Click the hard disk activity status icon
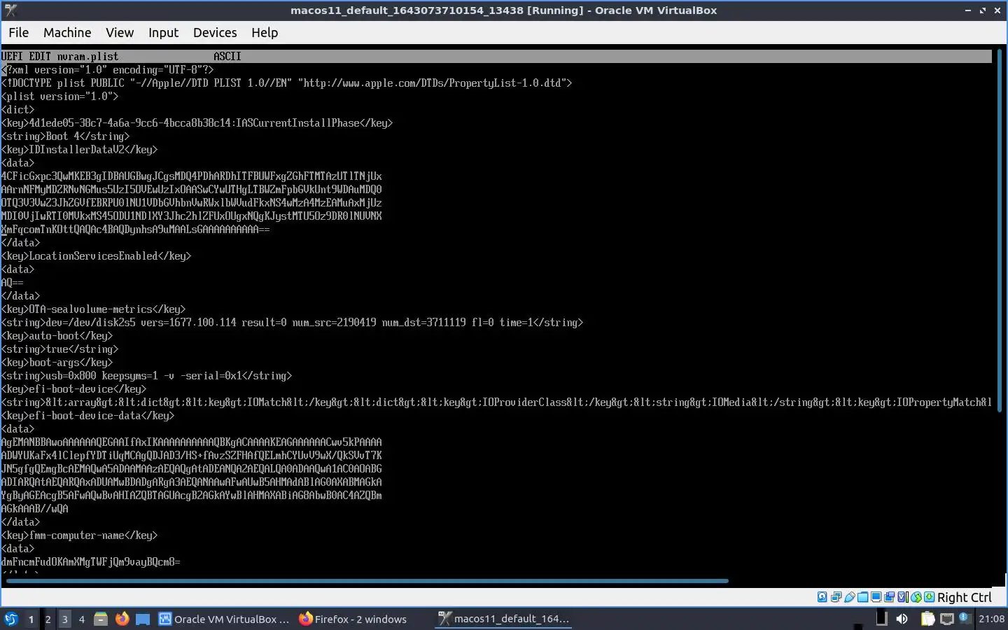This screenshot has width=1008, height=630. pyautogui.click(x=822, y=597)
